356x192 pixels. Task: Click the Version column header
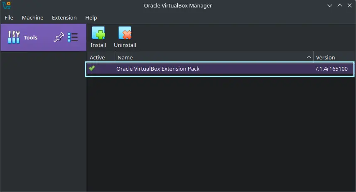click(334, 57)
